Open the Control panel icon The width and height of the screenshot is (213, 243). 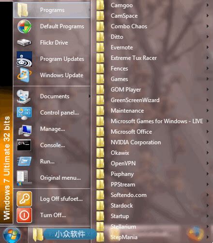click(x=24, y=113)
